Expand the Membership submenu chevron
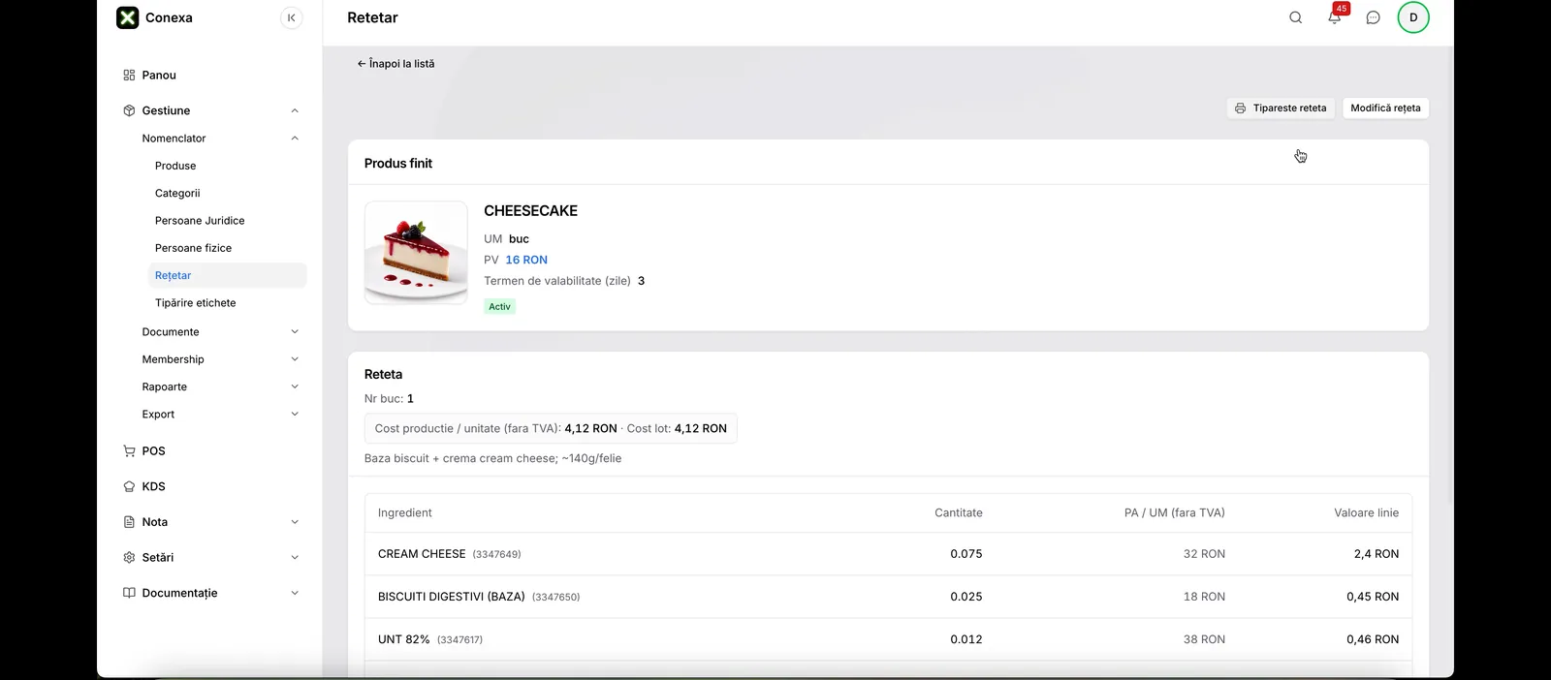 coord(295,359)
